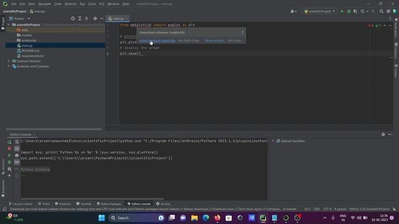Open the VCS menu
Screen dimensions: 399x224
coord(102,4)
